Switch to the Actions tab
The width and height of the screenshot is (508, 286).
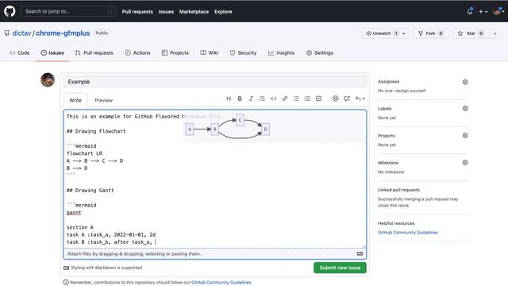(137, 53)
